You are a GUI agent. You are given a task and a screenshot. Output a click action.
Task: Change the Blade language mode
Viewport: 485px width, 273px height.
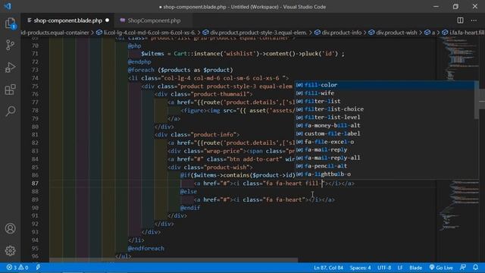(x=416, y=268)
